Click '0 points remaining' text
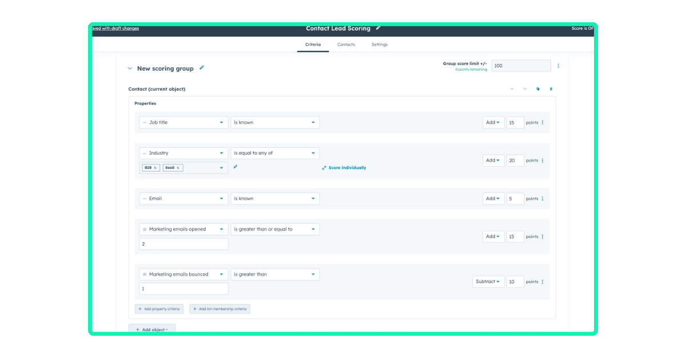Screen dimensions: 686x358 click(471, 70)
